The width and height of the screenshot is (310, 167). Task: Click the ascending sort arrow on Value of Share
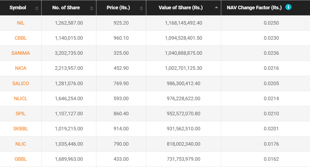(x=216, y=7)
